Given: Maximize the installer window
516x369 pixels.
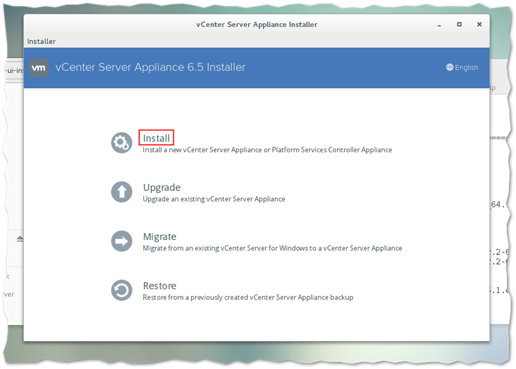Looking at the screenshot, I should point(459,25).
